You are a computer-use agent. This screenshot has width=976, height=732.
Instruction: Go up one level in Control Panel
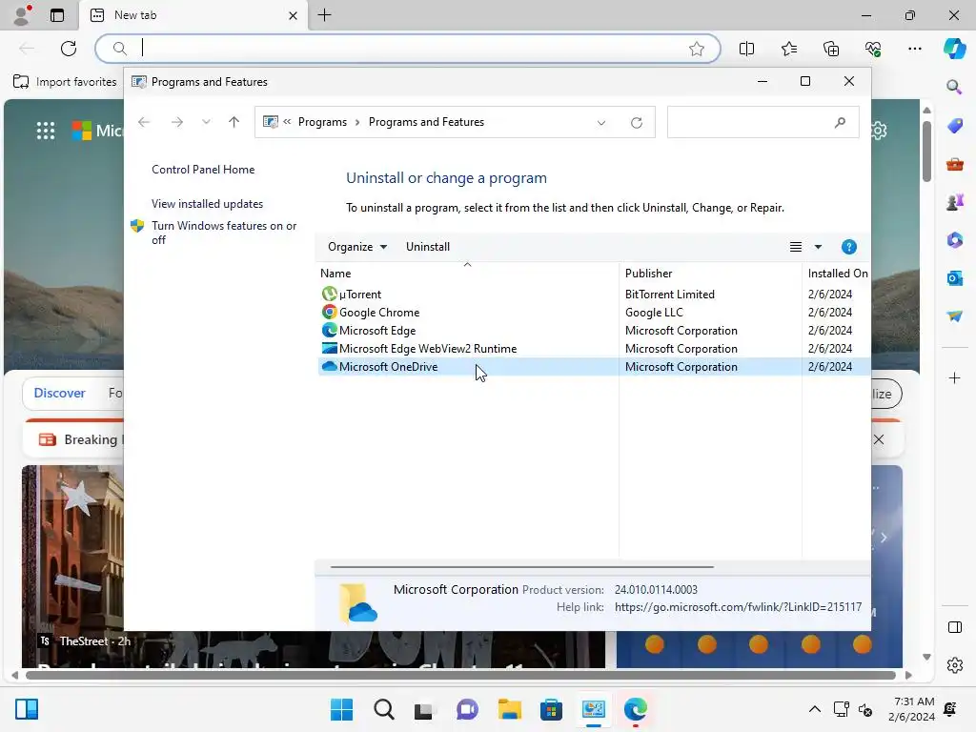tap(234, 122)
